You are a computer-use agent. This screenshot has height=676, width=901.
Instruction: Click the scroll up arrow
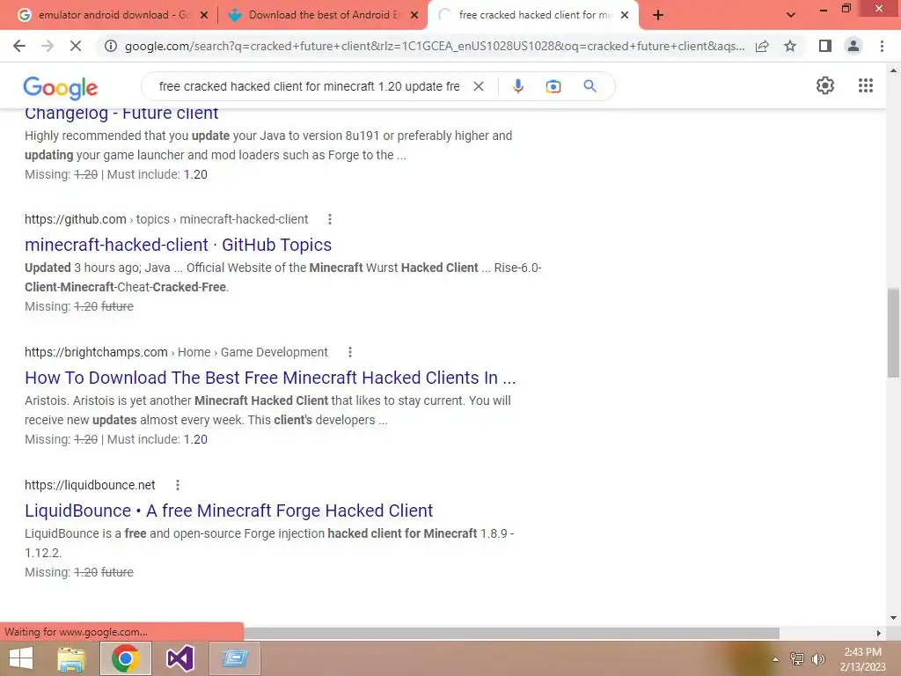pos(893,70)
